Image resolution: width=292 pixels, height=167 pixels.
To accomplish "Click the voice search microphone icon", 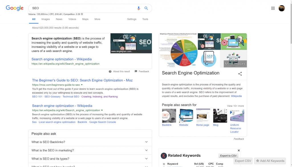I will [139, 8].
